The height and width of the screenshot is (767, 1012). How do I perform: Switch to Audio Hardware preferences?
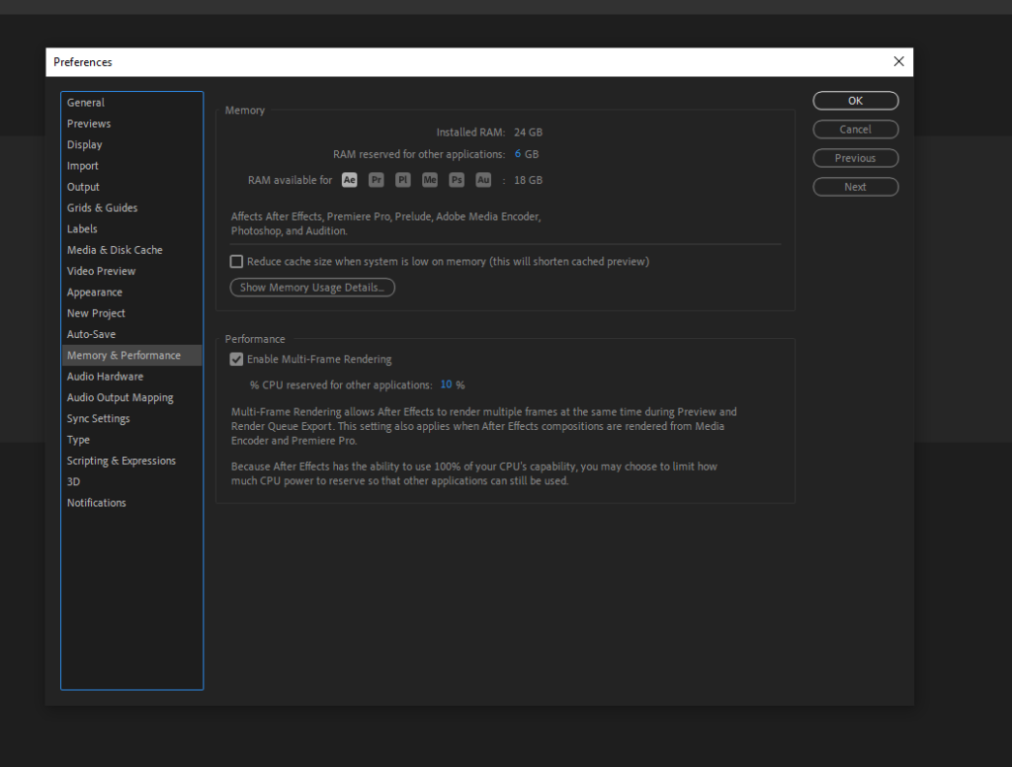(105, 377)
